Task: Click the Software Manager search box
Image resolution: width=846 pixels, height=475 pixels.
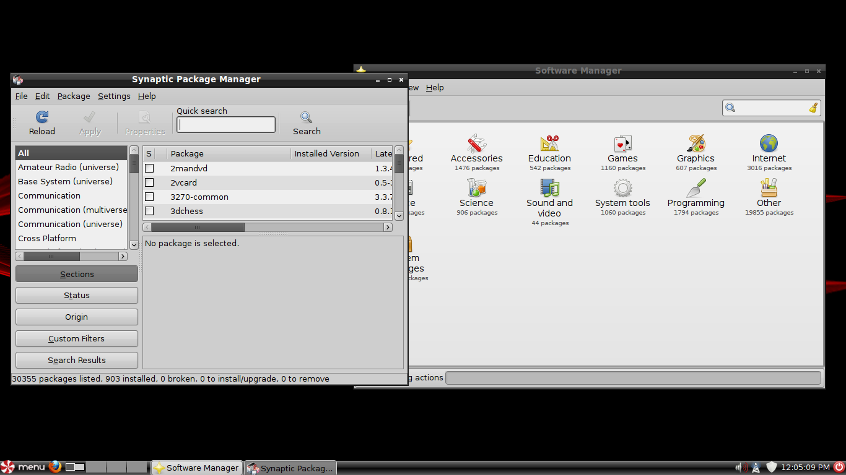Action: [x=772, y=108]
